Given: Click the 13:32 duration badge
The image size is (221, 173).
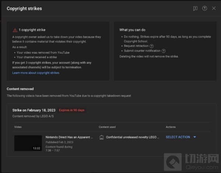Looking at the screenshot, I should 37,148.
